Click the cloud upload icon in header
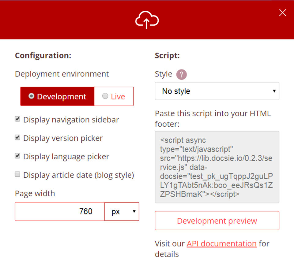This screenshot has width=294, height=271. [x=147, y=20]
